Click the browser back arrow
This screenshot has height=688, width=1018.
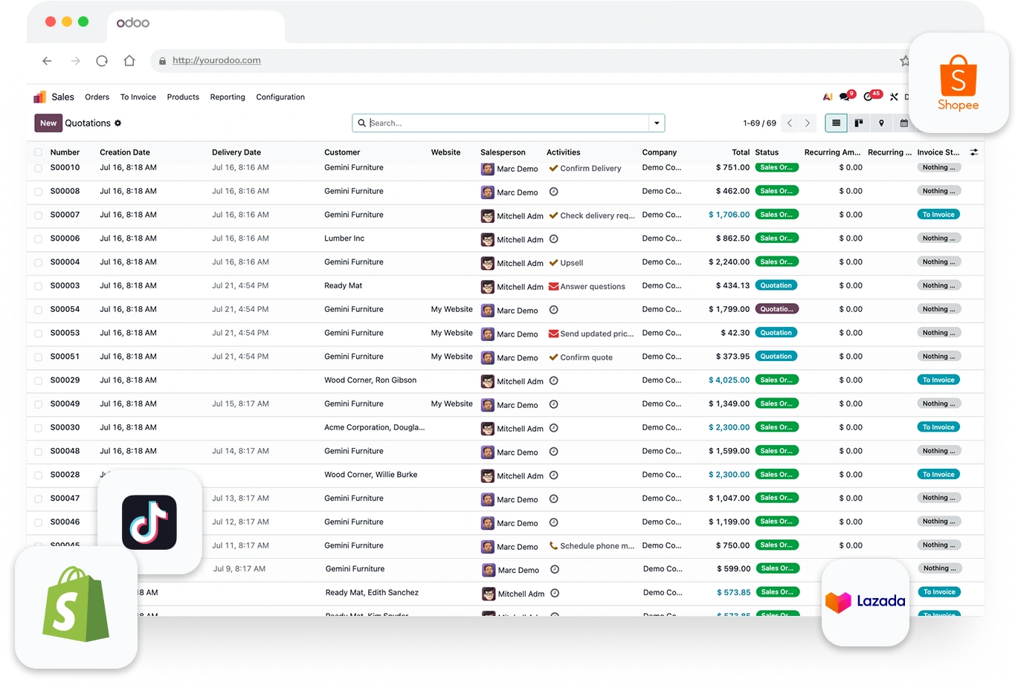(47, 61)
